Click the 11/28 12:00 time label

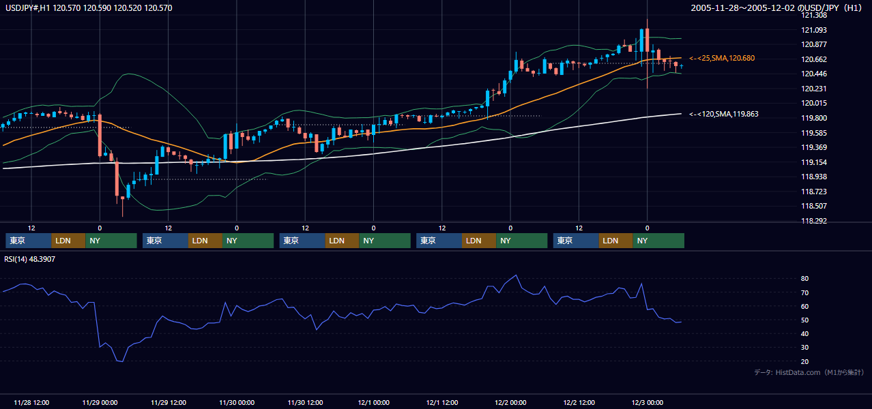31,402
